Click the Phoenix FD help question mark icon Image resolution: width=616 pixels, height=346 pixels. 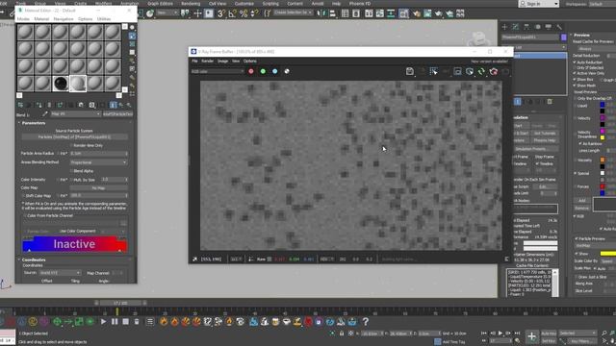coord(366,322)
